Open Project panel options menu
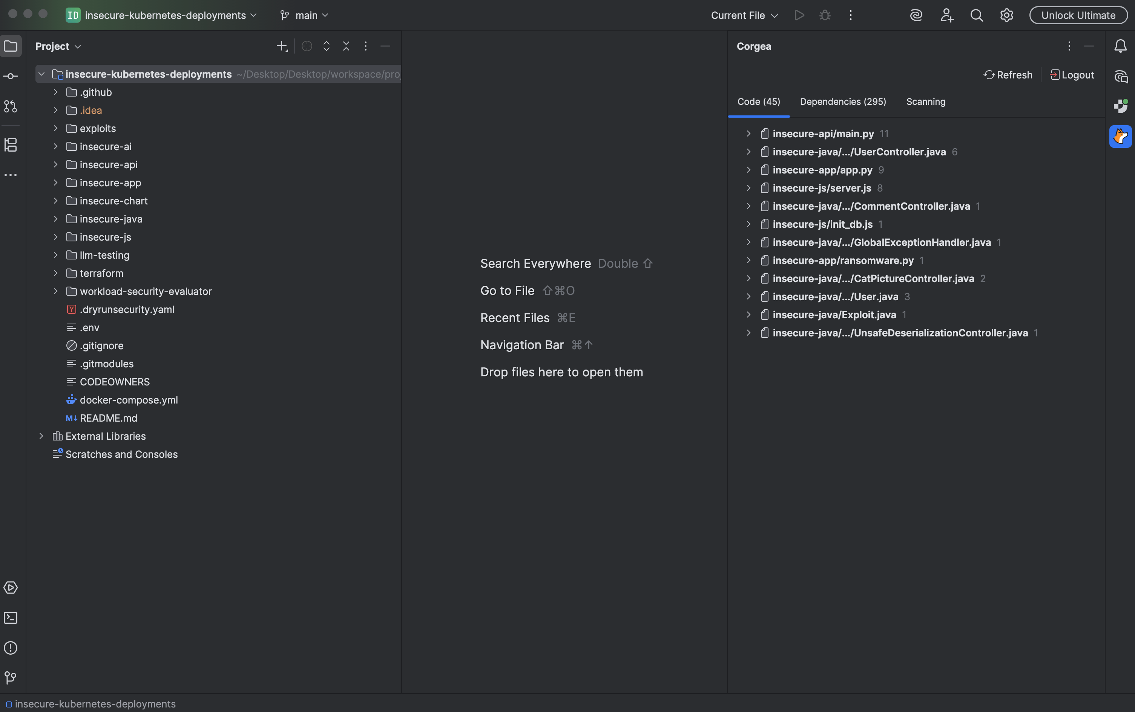 click(x=366, y=46)
